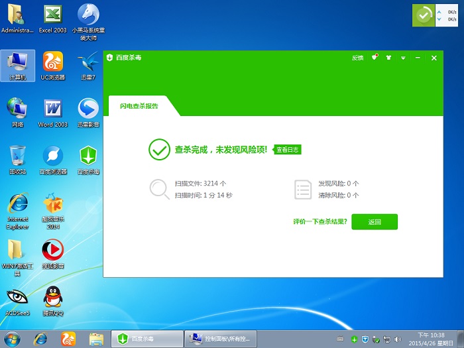Open the UC浏览器 desktop icon

pyautogui.click(x=53, y=65)
